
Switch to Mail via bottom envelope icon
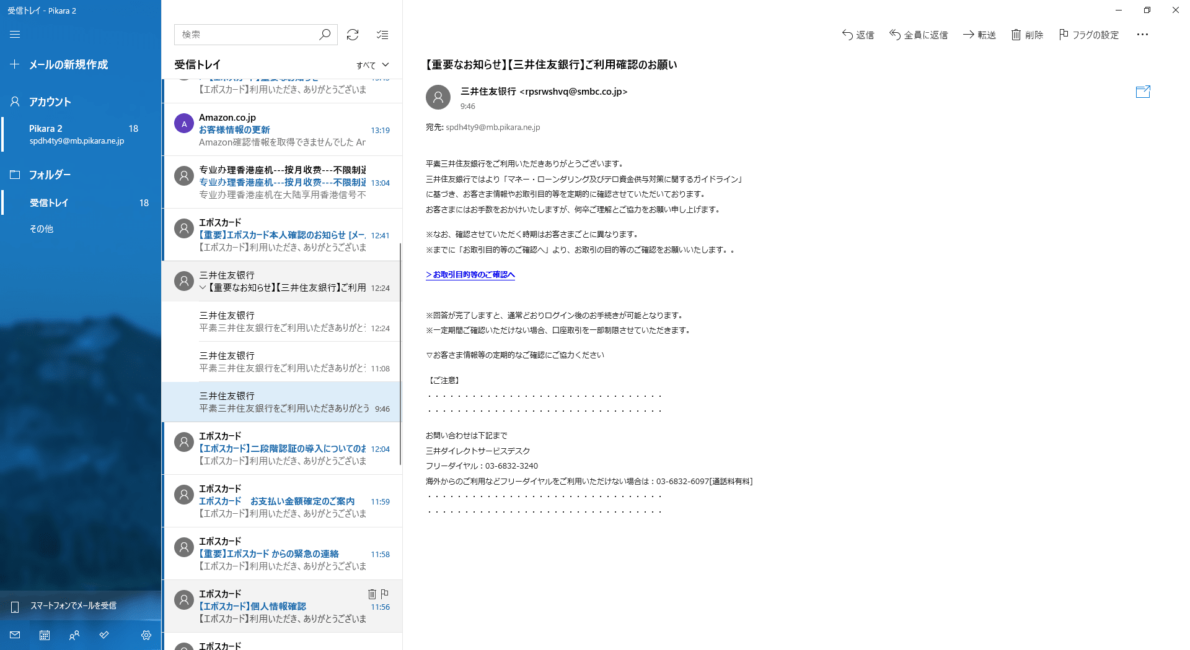coord(15,635)
